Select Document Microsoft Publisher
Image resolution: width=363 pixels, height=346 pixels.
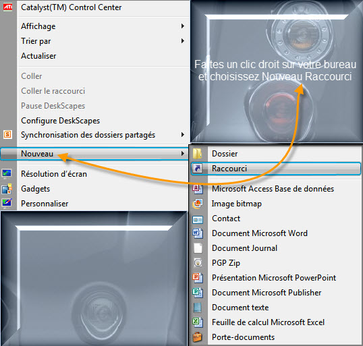(267, 293)
